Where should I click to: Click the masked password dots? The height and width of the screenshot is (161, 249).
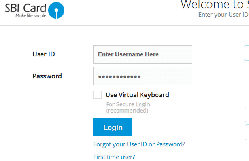[x=119, y=77]
